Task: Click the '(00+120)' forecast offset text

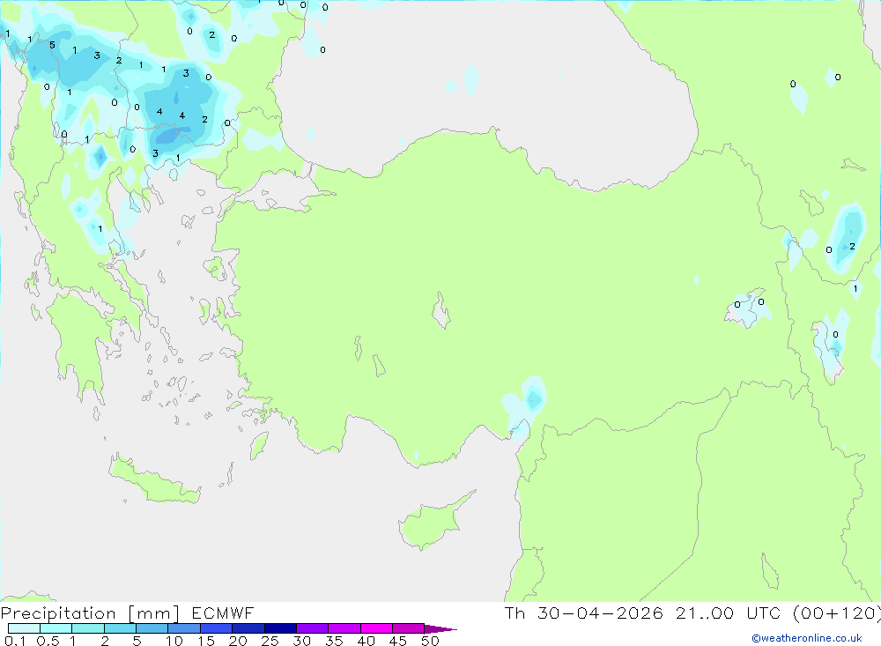Action: (837, 613)
